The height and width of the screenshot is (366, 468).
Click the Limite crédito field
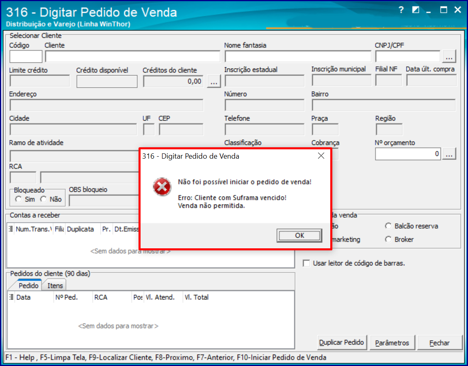pyautogui.click(x=40, y=81)
